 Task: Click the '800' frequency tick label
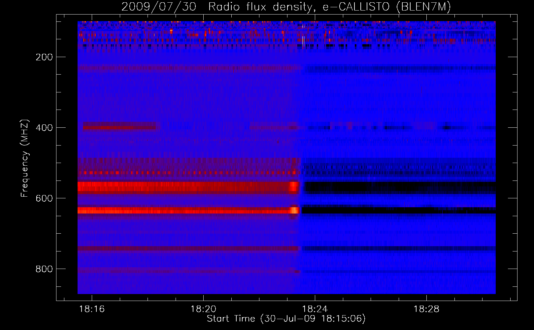(x=44, y=269)
